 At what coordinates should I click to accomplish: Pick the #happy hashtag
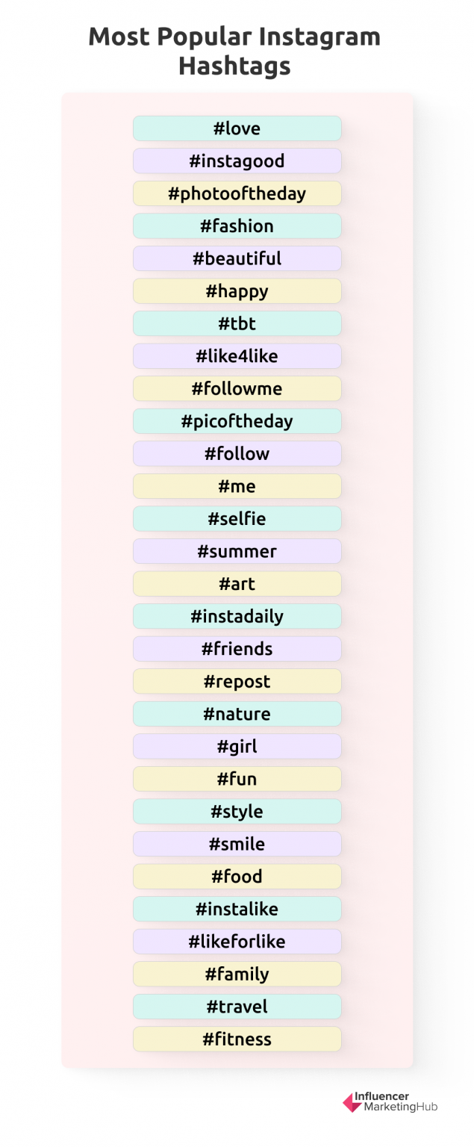(x=237, y=290)
